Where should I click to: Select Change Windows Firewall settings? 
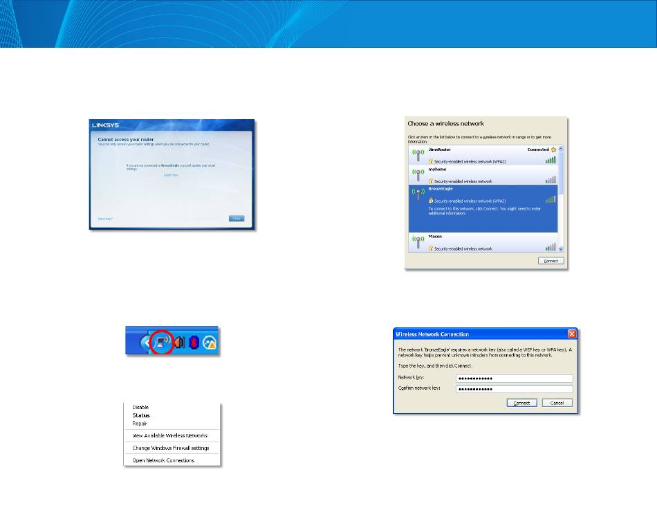171,448
